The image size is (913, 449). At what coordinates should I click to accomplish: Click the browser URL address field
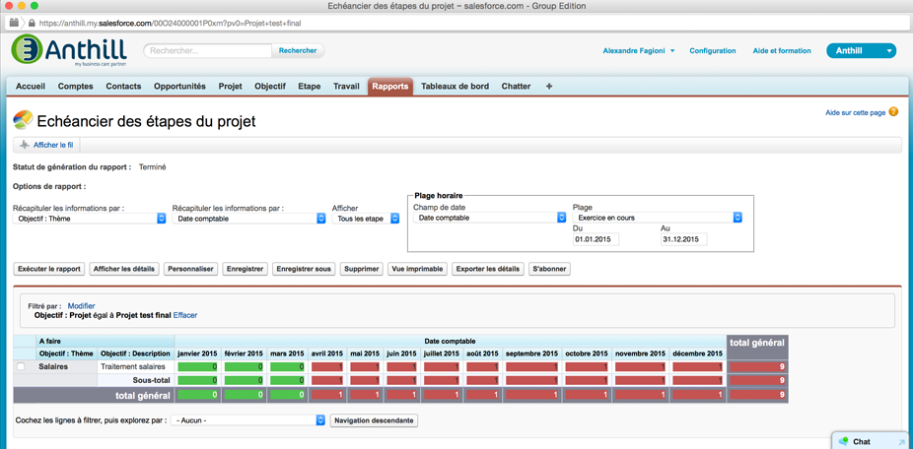[456, 24]
